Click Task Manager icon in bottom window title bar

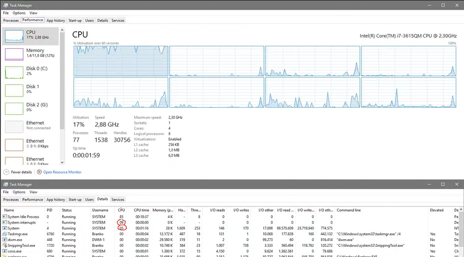pos(6,184)
